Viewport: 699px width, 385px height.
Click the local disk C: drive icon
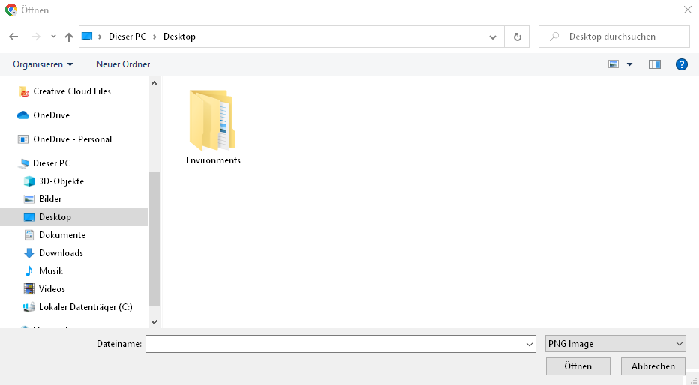(29, 307)
